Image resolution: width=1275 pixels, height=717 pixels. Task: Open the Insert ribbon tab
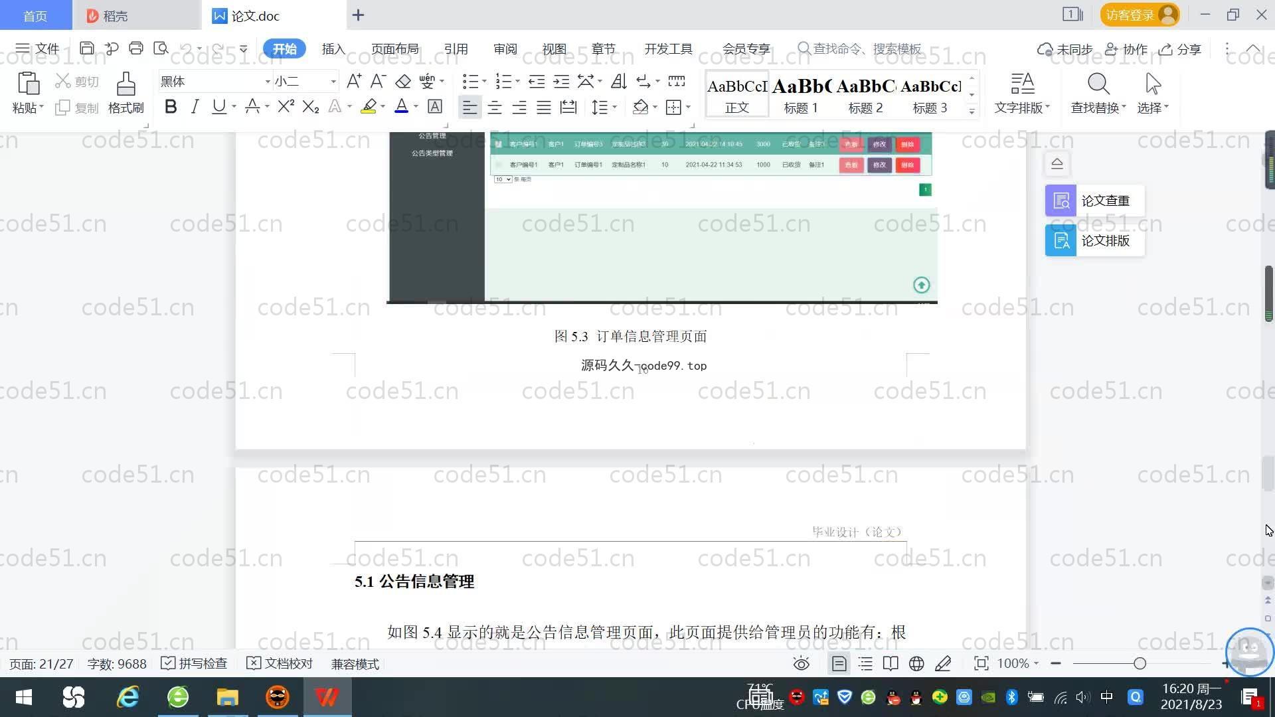pyautogui.click(x=333, y=49)
